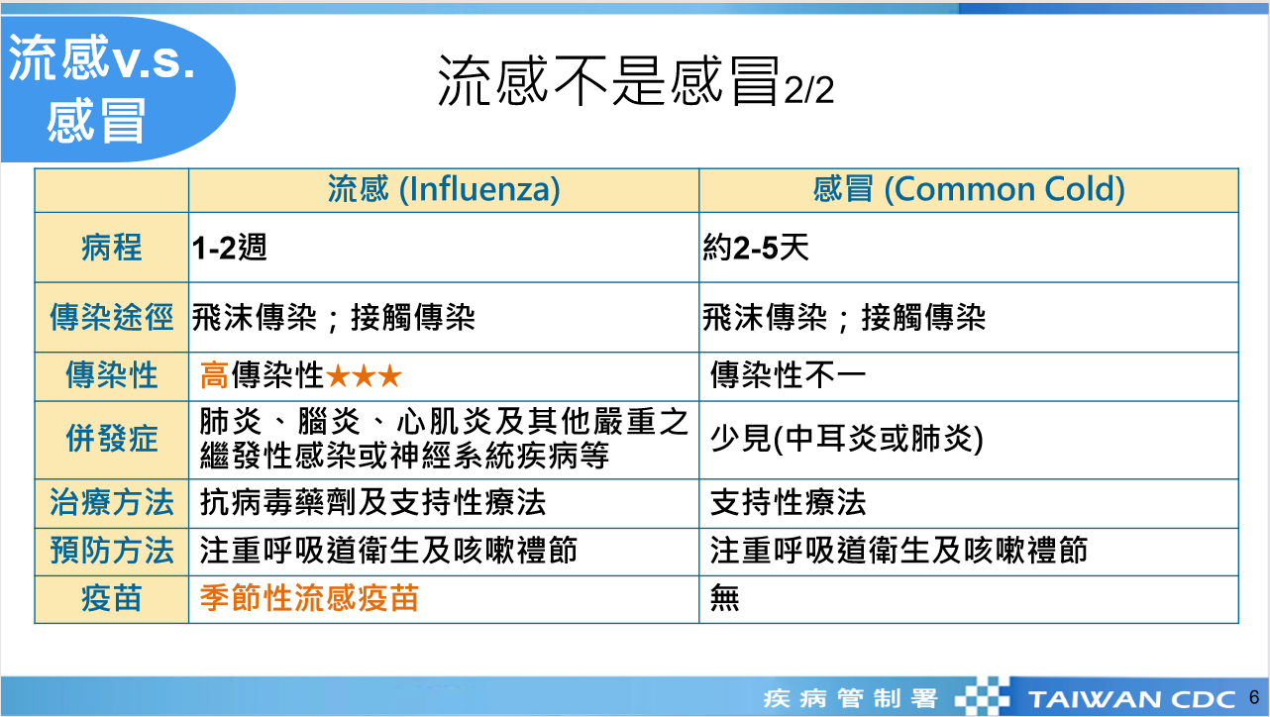Click influenza cell 飛沫傳染；接觸傳染
The width and height of the screenshot is (1270, 717).
tap(444, 318)
